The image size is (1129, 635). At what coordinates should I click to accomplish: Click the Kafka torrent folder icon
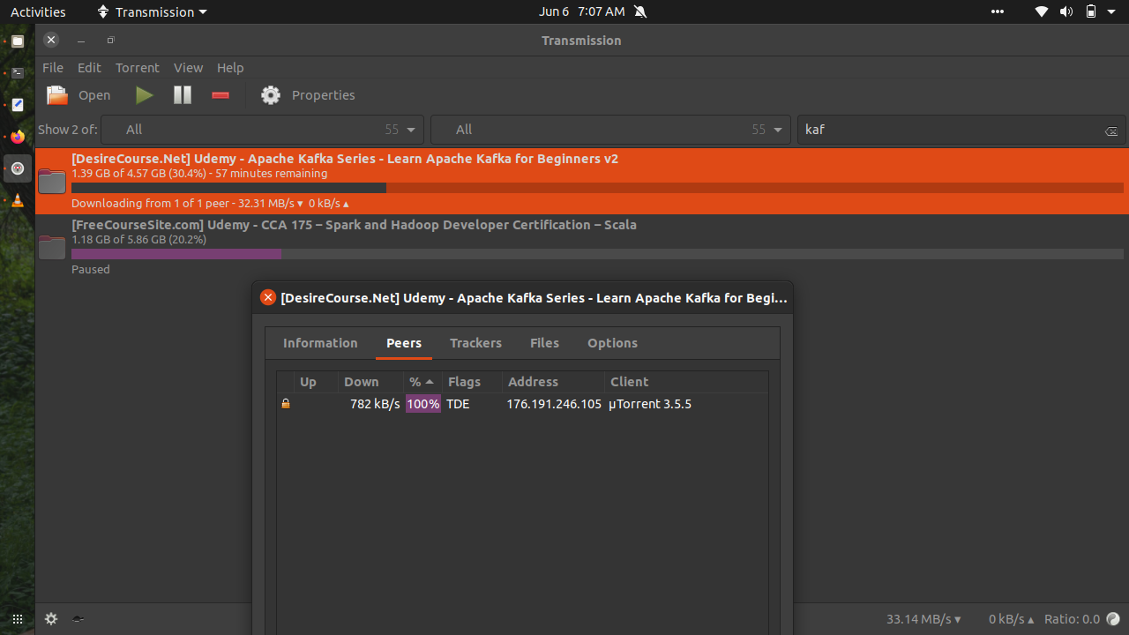[x=52, y=181]
